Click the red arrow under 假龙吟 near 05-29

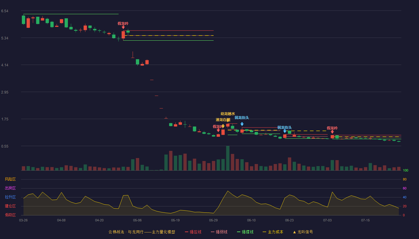click(218, 130)
